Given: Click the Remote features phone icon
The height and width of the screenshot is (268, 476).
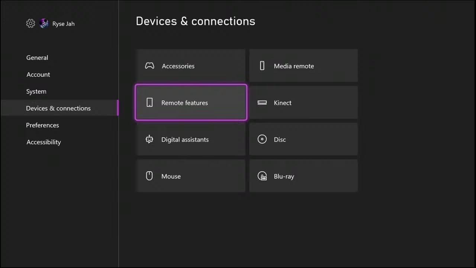Looking at the screenshot, I should pos(149,103).
